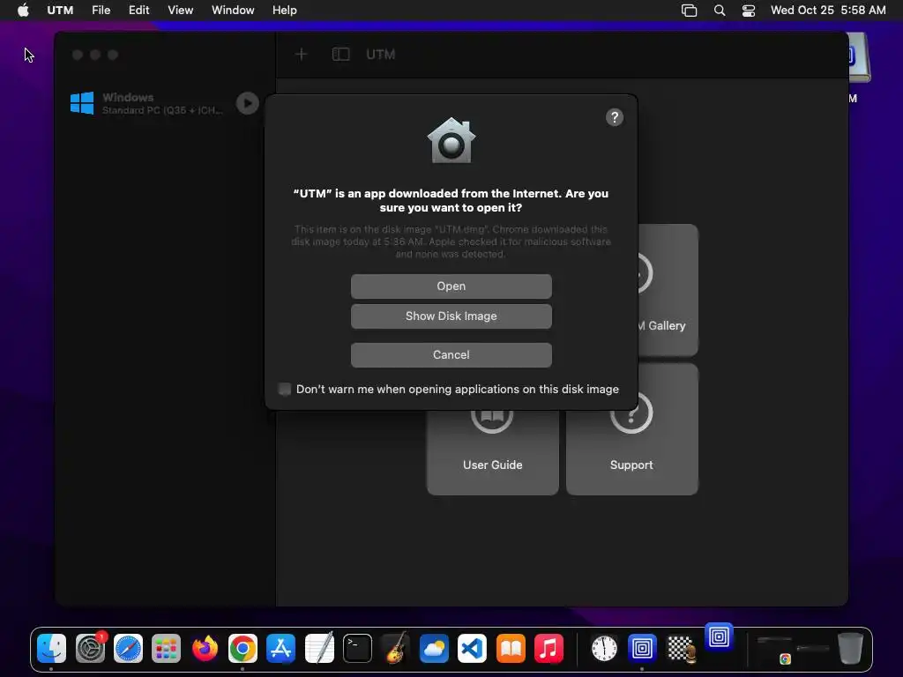This screenshot has width=903, height=677.
Task: Open the Clock app in Dock
Action: click(x=603, y=649)
